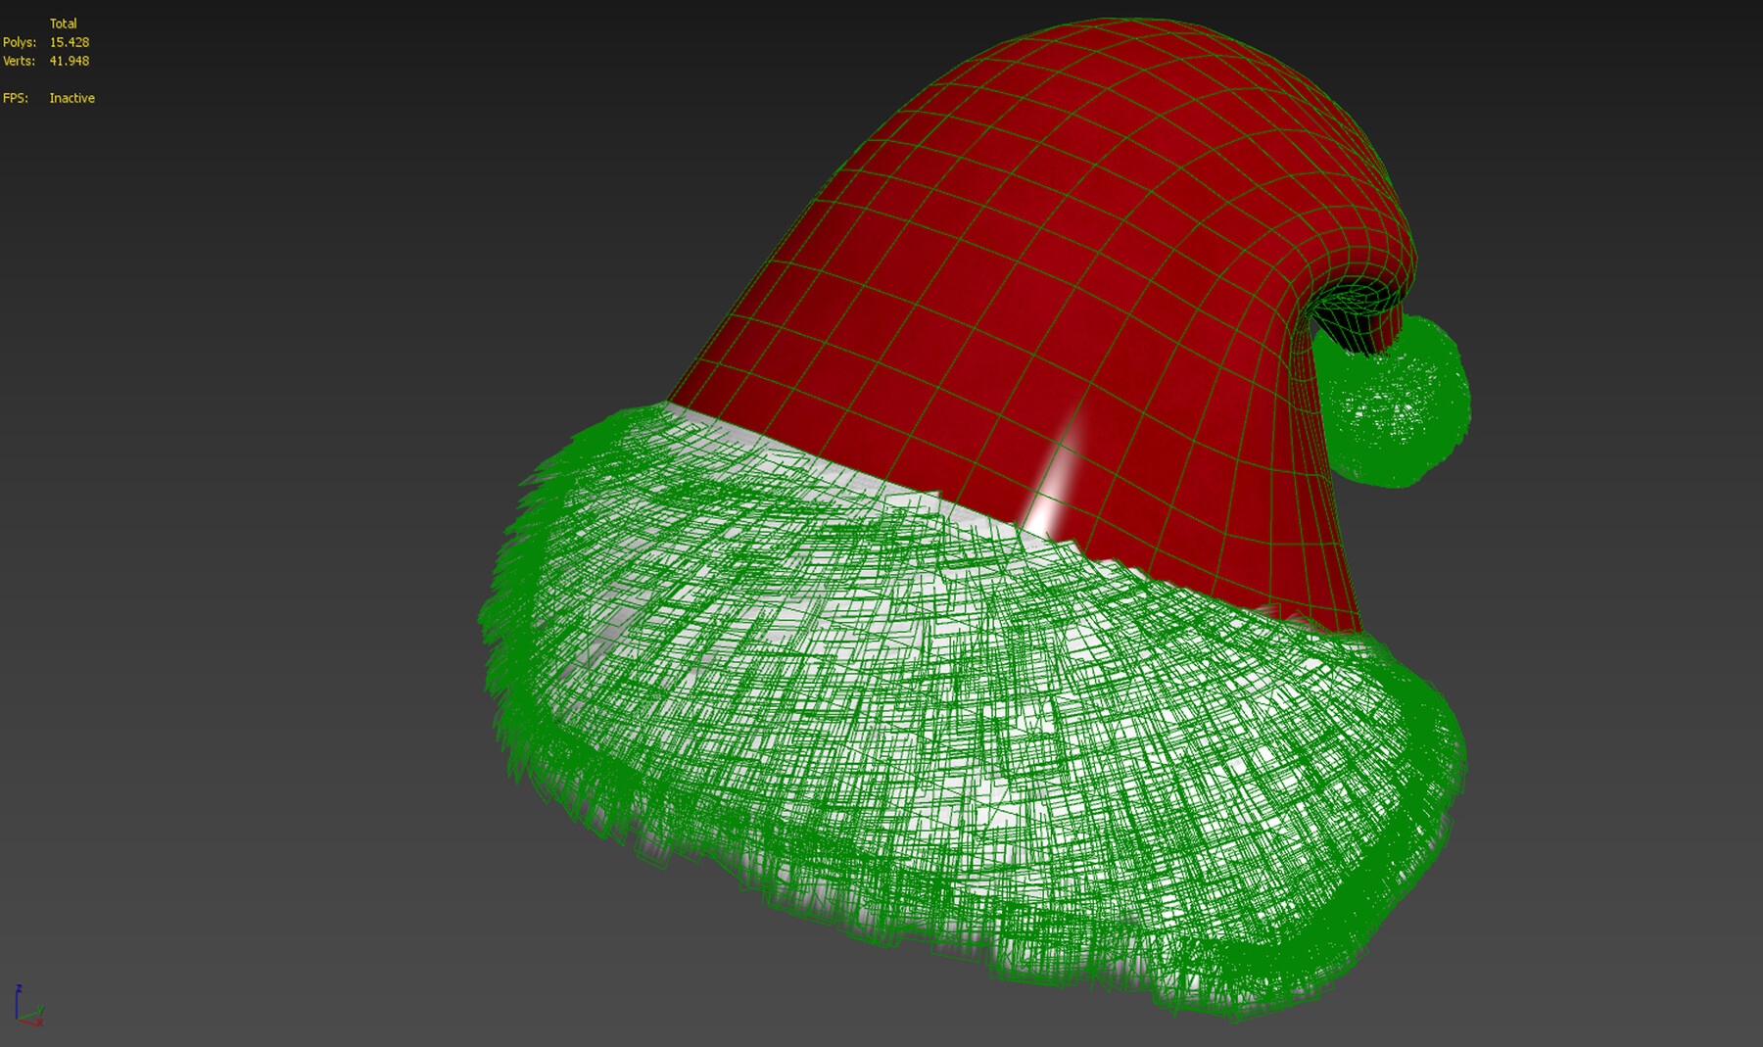Click the Verts label text
This screenshot has height=1047, width=1763.
tap(19, 61)
